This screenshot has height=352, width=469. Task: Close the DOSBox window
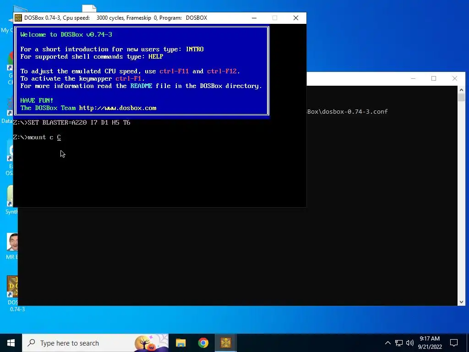(x=296, y=18)
